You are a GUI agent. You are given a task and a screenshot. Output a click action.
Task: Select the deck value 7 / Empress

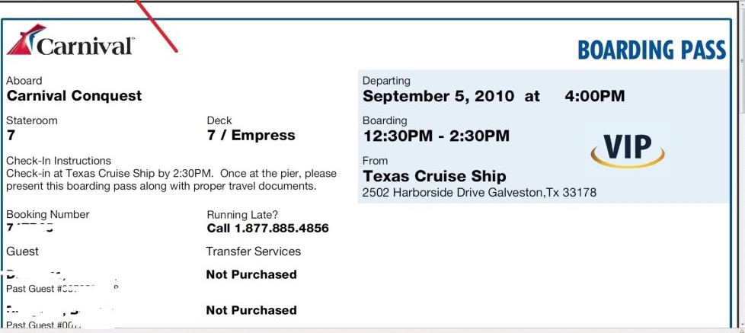click(251, 136)
